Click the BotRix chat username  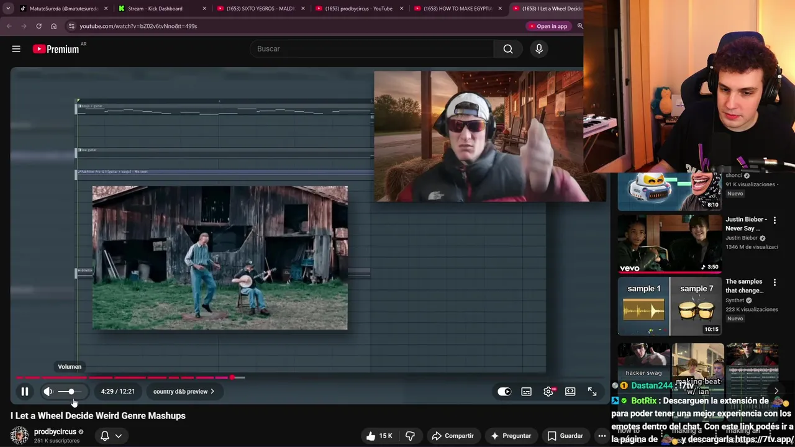tap(643, 401)
